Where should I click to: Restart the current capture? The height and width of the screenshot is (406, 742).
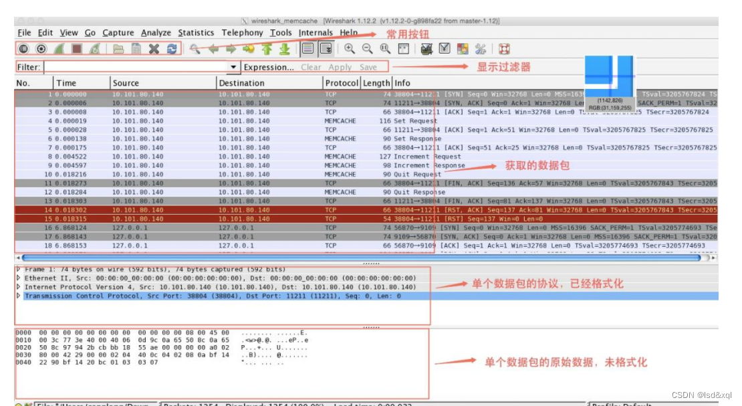pos(95,49)
